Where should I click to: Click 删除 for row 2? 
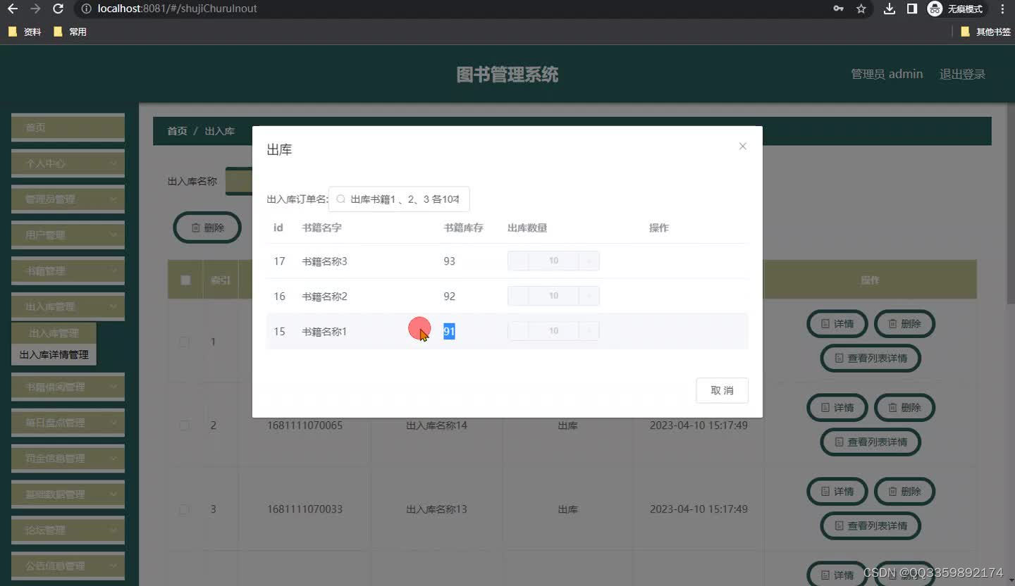pyautogui.click(x=904, y=408)
